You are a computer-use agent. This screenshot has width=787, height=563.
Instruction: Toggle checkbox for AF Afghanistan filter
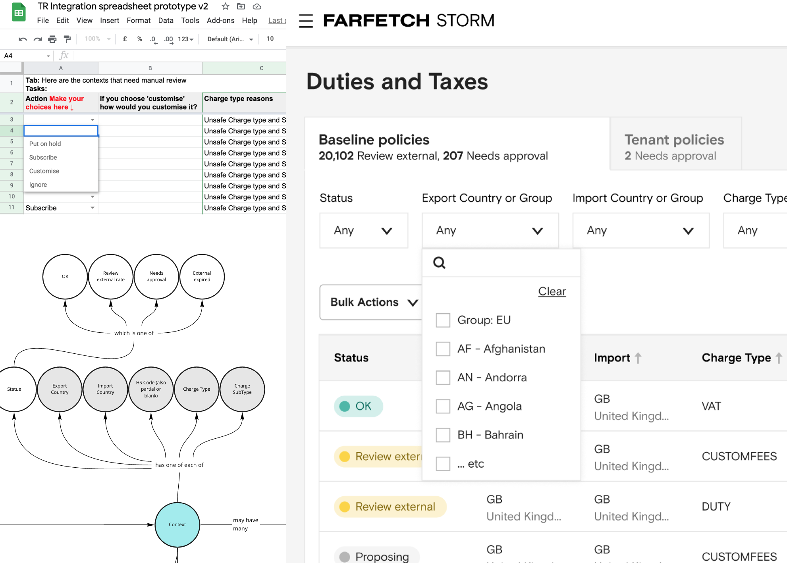[x=443, y=349]
